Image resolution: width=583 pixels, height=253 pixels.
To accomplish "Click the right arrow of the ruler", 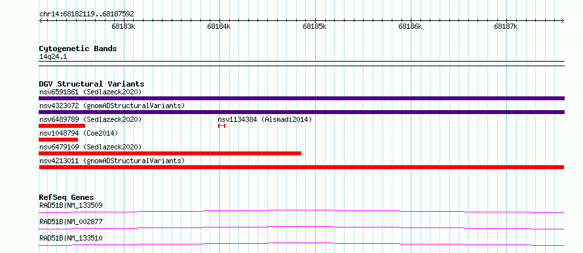I will pos(563,21).
